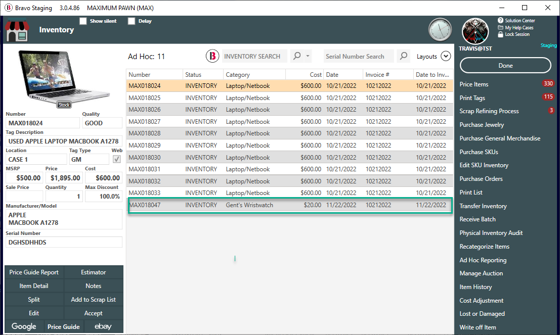Click the Lock Session padlock
Image resolution: width=560 pixels, height=335 pixels.
(x=500, y=34)
